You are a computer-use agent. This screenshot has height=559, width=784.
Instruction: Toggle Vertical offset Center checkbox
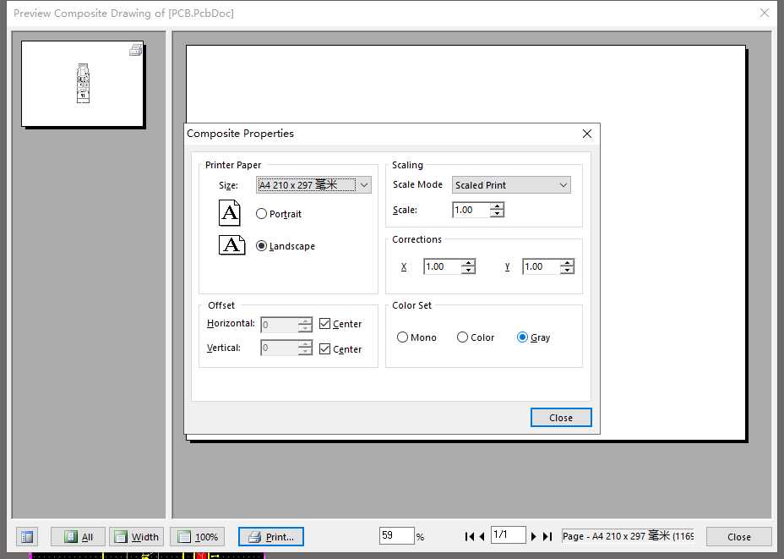[324, 348]
